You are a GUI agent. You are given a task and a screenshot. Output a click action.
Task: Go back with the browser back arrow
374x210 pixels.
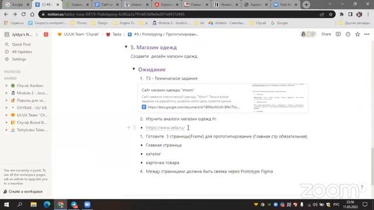6,14
